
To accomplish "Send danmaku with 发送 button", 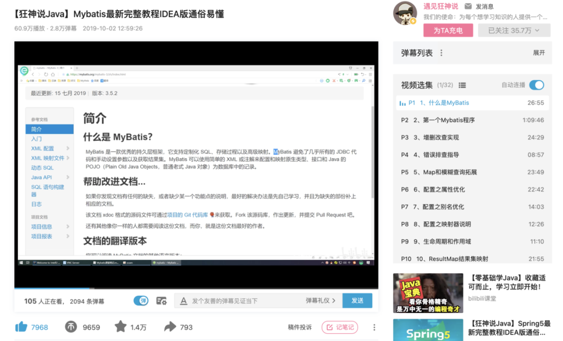I will (357, 300).
